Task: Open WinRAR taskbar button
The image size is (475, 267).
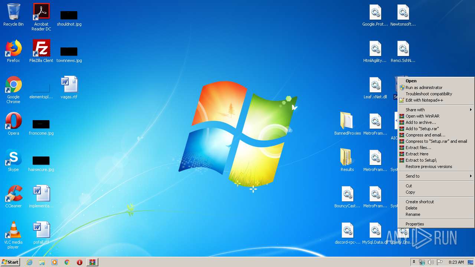Action: pyautogui.click(x=92, y=262)
